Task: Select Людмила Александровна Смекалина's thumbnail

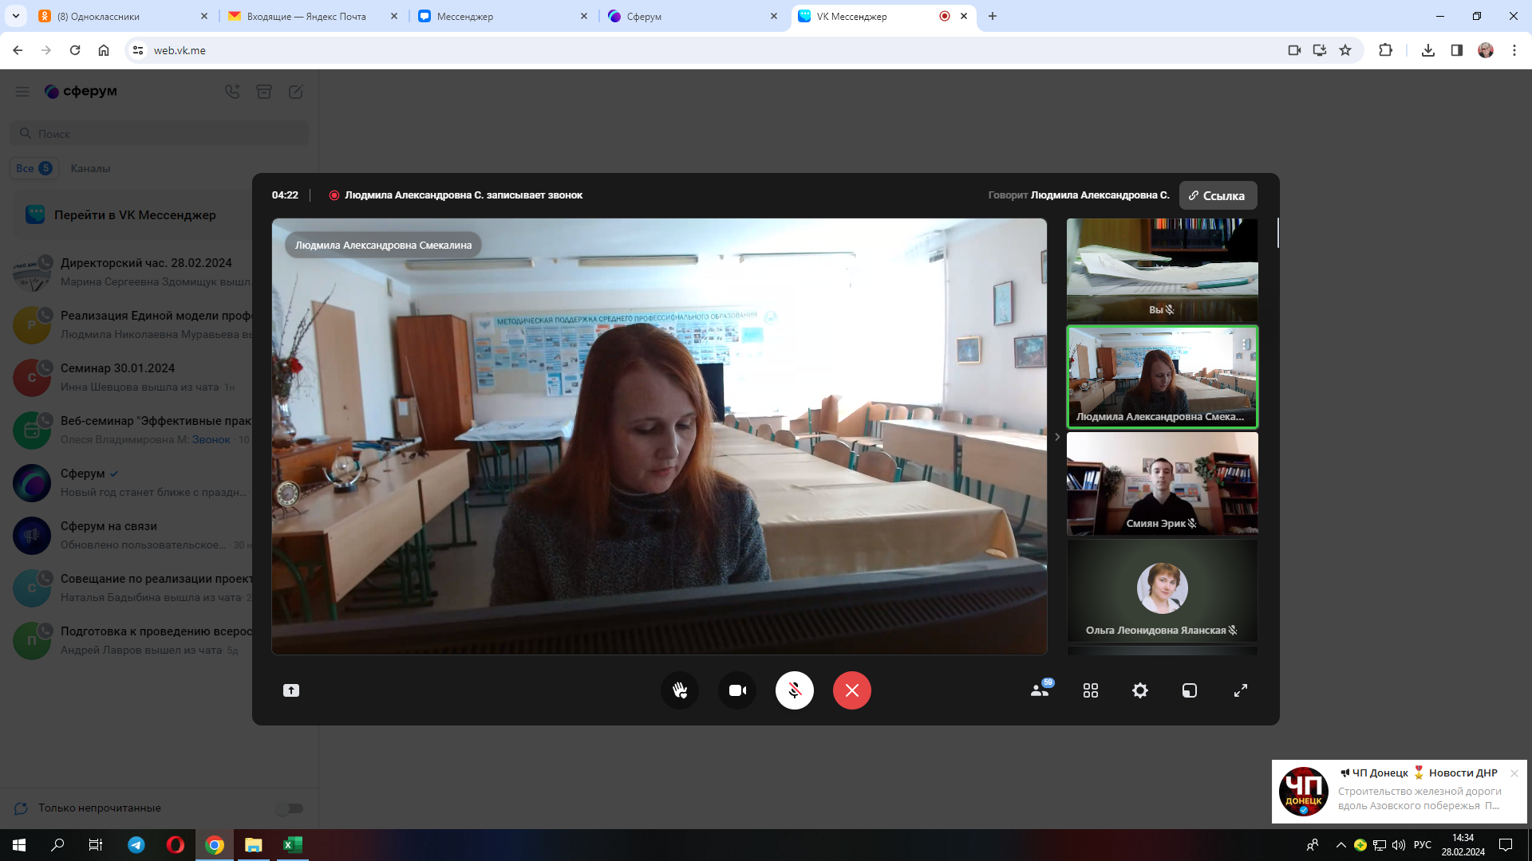Action: coord(1163,376)
